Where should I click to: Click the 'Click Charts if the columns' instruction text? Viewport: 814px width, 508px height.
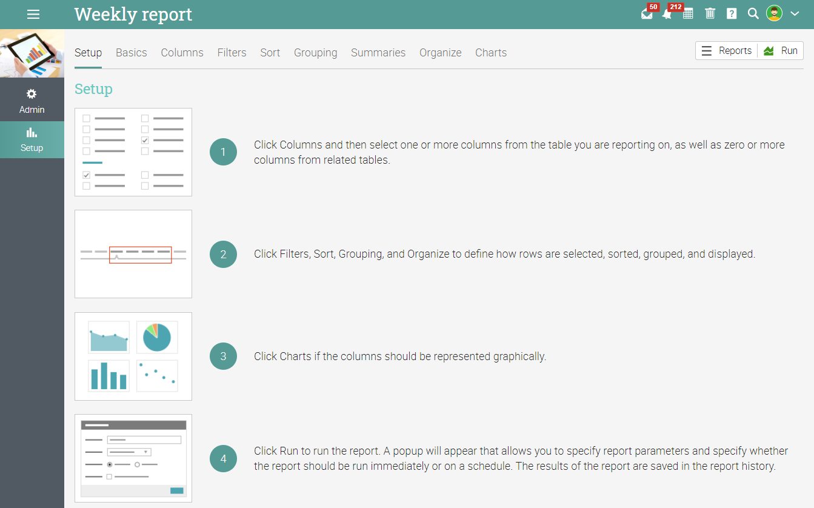click(400, 356)
